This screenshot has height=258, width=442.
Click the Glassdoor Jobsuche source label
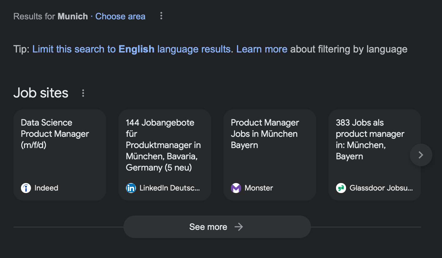[x=381, y=188]
